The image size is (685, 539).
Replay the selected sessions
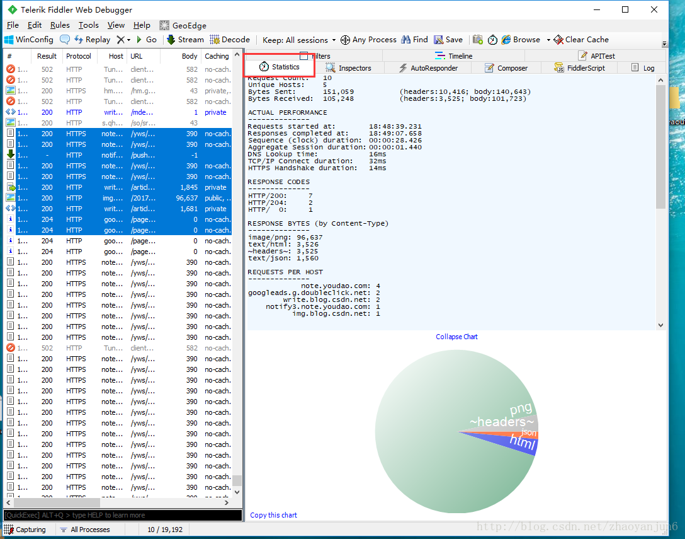coord(92,40)
